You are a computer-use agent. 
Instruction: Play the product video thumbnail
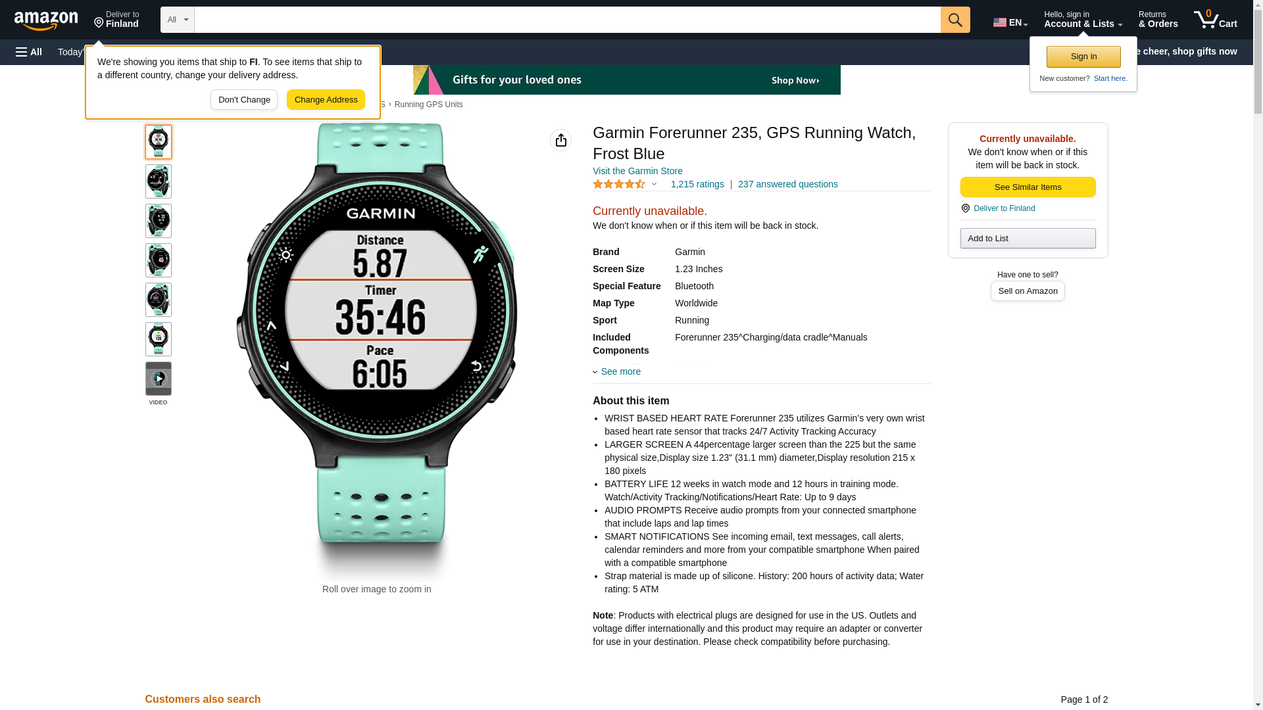(158, 379)
